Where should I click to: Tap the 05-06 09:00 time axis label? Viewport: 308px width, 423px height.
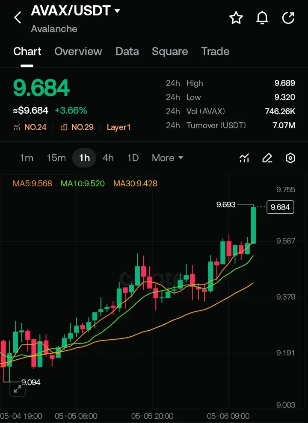coord(228,416)
